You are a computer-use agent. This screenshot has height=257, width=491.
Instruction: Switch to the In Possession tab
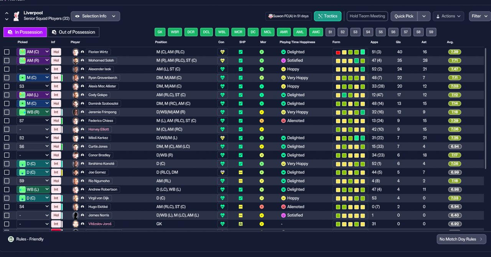click(25, 32)
